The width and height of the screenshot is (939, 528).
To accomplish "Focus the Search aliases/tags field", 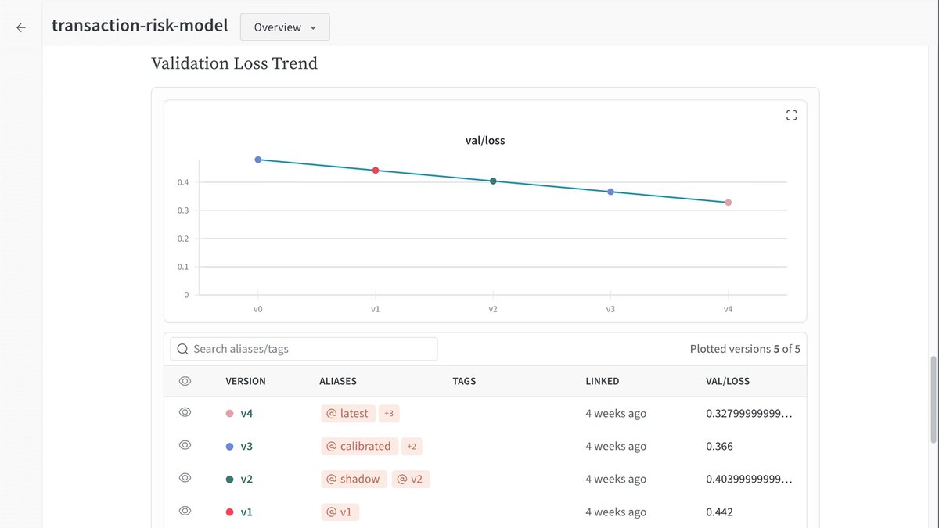I will (304, 349).
